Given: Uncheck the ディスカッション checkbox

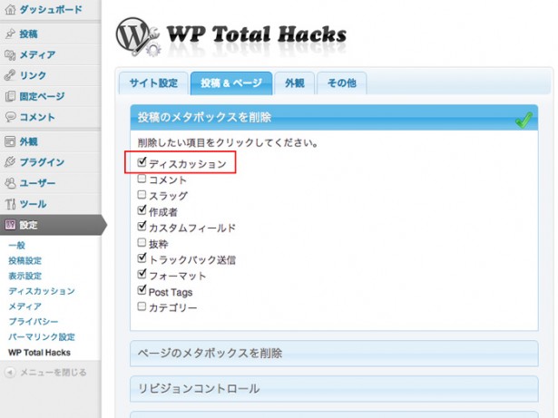Looking at the screenshot, I should [142, 163].
